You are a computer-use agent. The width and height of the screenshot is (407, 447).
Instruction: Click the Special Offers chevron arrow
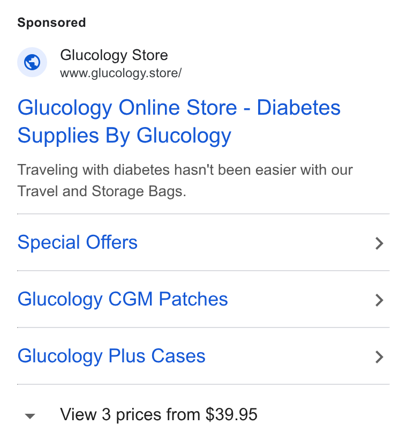[379, 243]
